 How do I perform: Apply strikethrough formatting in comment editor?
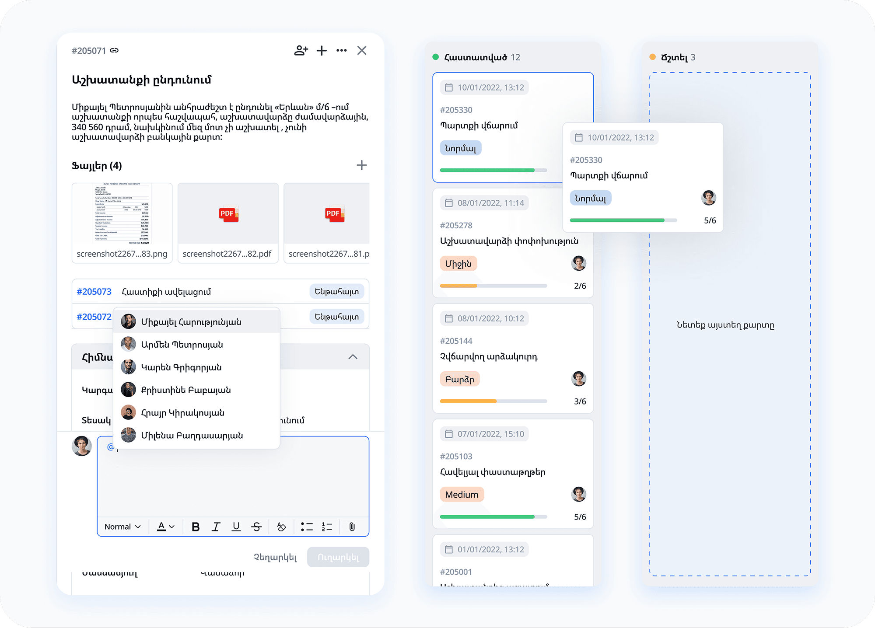pyautogui.click(x=257, y=527)
